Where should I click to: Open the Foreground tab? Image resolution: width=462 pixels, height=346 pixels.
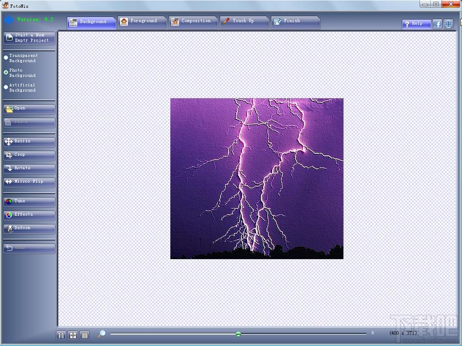click(142, 22)
